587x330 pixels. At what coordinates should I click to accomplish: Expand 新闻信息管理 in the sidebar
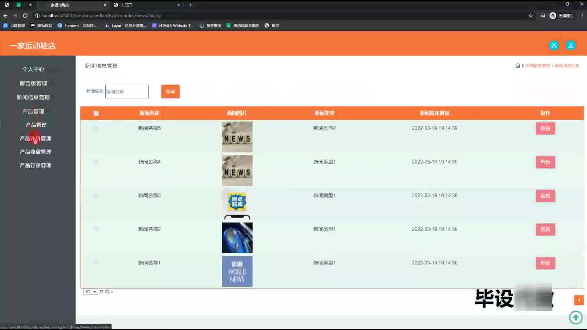(33, 97)
